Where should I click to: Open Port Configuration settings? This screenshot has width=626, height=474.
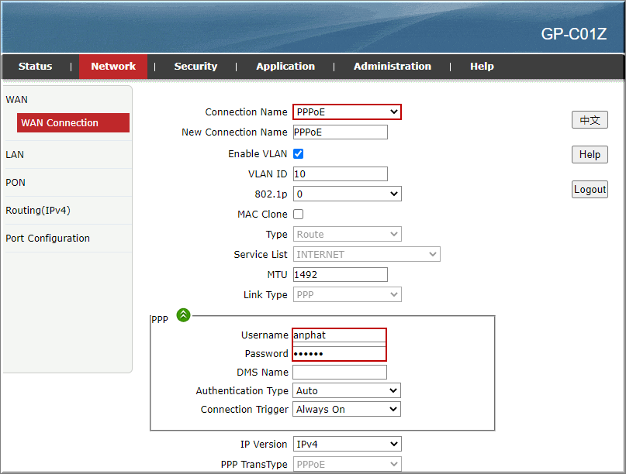[x=47, y=238]
